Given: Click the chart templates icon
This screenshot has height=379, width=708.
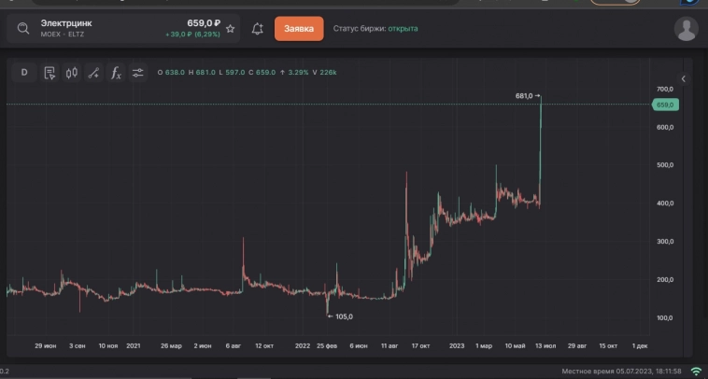Looking at the screenshot, I should pos(49,72).
